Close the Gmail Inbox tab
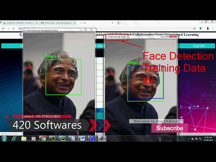This screenshot has width=216, height=162. point(75,23)
